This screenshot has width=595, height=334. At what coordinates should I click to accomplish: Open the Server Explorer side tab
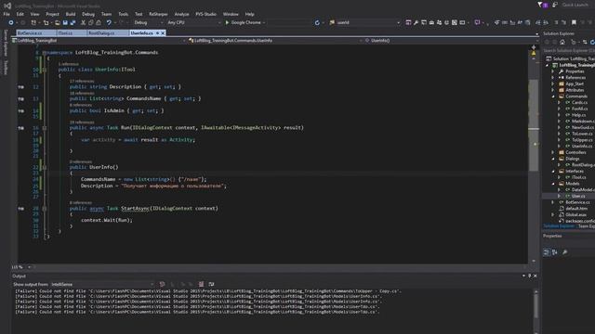pos(6,44)
